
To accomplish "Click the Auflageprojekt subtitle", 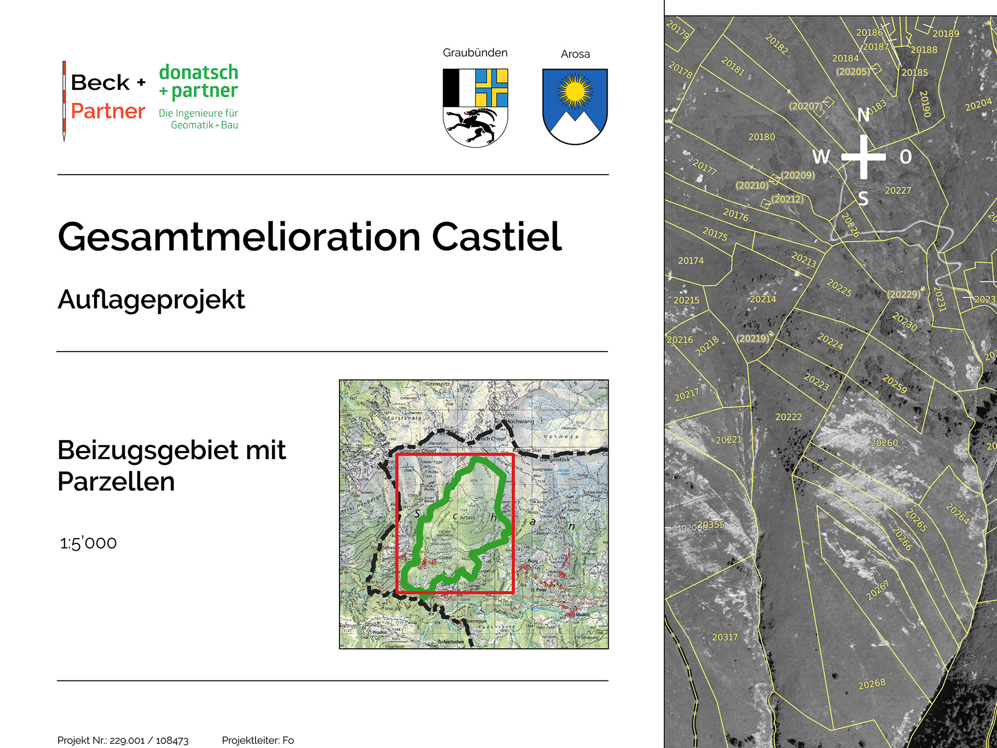I will 151,299.
